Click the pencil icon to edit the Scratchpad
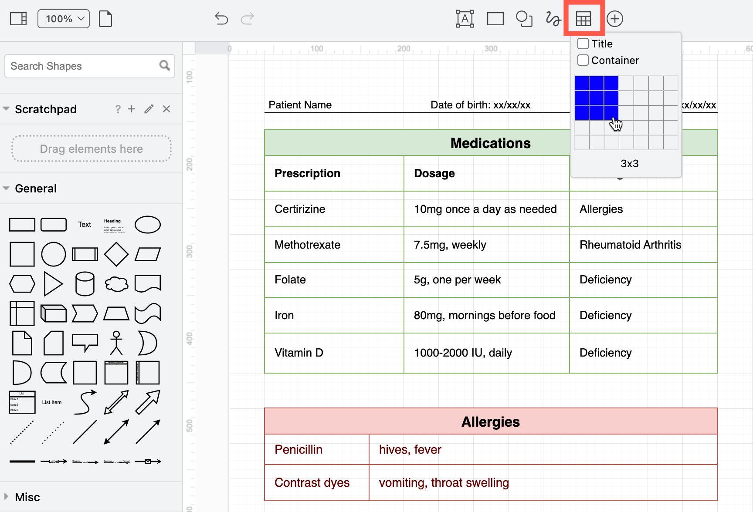The height and width of the screenshot is (512, 753). pyautogui.click(x=149, y=109)
